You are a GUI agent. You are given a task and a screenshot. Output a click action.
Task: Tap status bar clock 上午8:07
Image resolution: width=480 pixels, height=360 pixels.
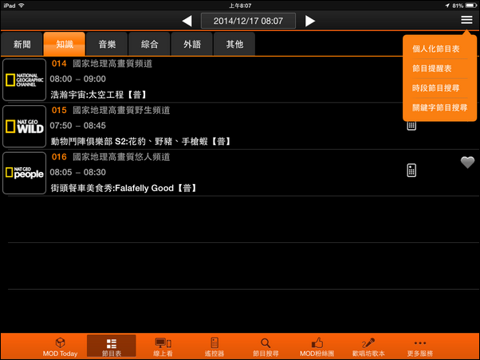click(240, 6)
